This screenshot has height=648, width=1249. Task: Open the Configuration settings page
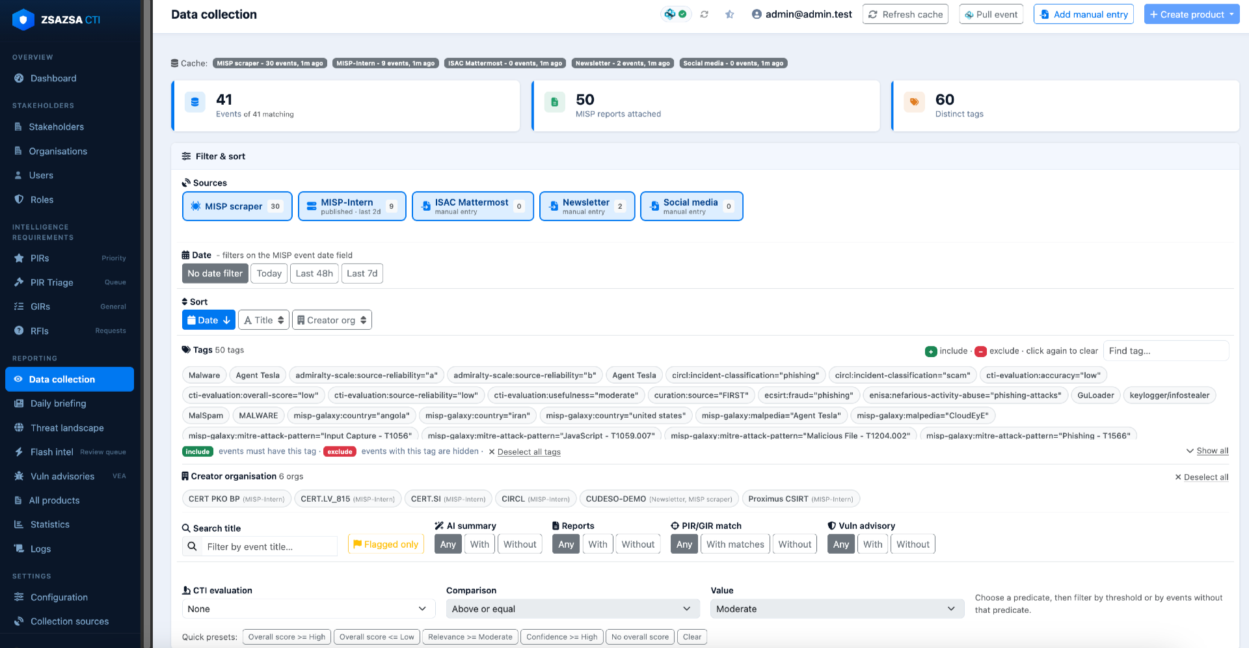70,597
